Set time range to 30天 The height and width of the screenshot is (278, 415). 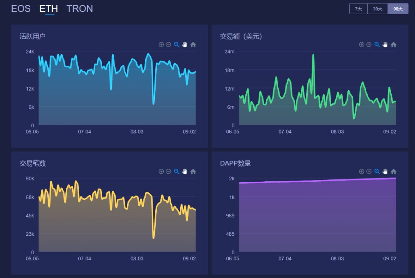377,9
